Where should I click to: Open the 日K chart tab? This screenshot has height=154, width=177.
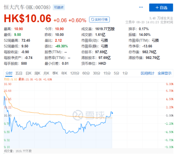click(28, 73)
